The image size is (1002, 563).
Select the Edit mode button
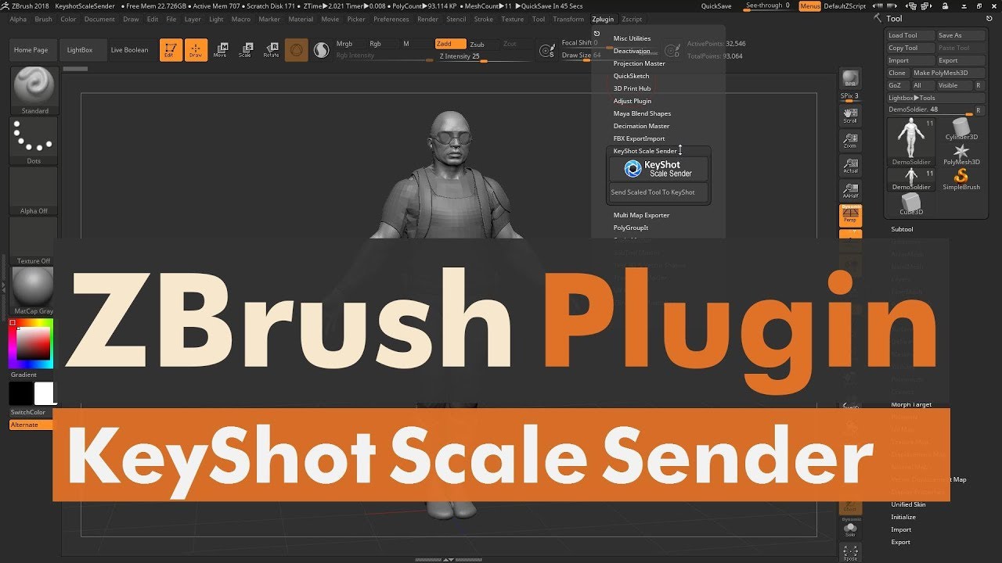point(171,50)
